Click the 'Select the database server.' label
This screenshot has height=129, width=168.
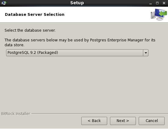tap(30, 30)
